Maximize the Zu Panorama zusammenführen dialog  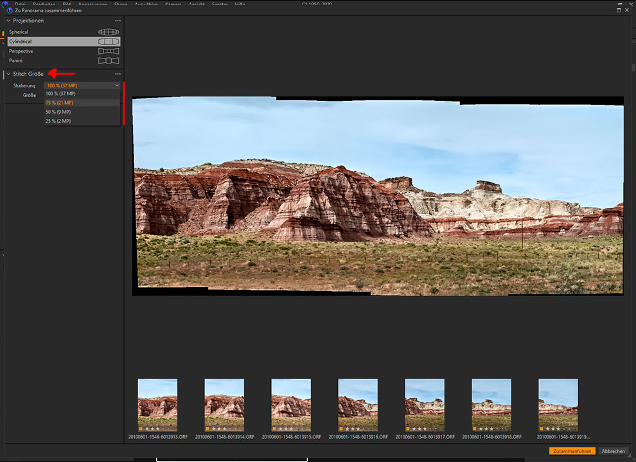coord(619,10)
